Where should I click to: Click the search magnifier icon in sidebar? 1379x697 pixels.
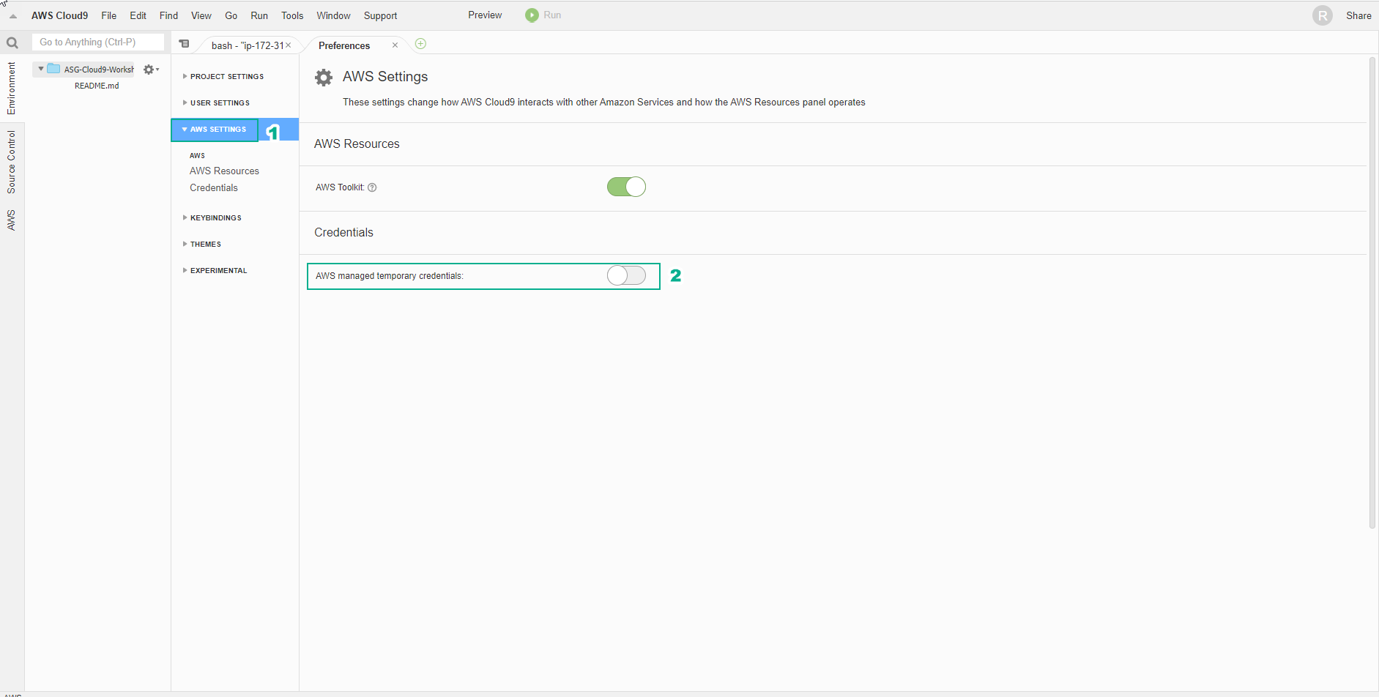click(12, 43)
